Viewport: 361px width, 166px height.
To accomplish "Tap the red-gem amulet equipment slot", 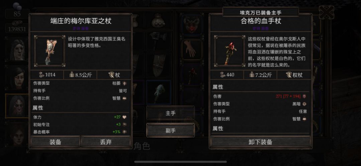I will (x=191, y=25).
